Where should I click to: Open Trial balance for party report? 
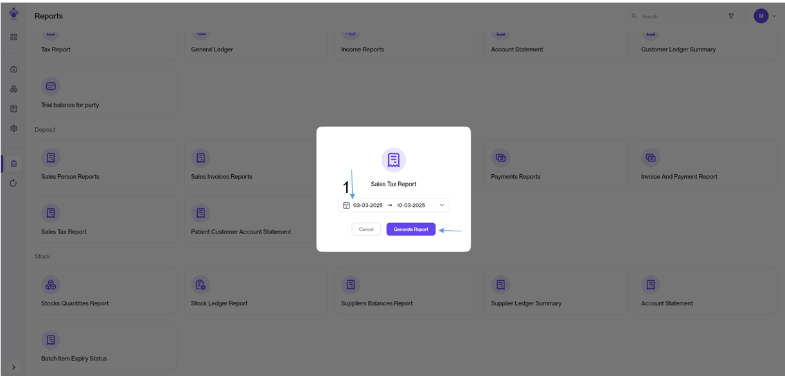106,93
